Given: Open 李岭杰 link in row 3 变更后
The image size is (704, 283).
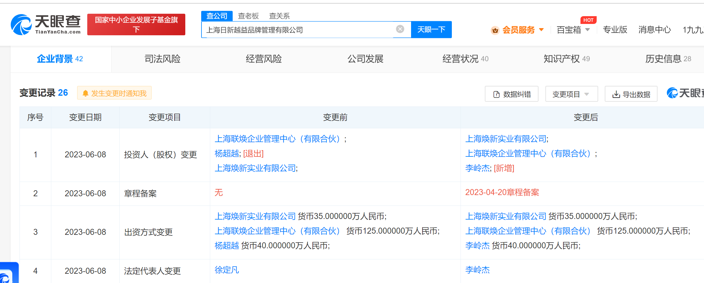Looking at the screenshot, I should (x=477, y=246).
